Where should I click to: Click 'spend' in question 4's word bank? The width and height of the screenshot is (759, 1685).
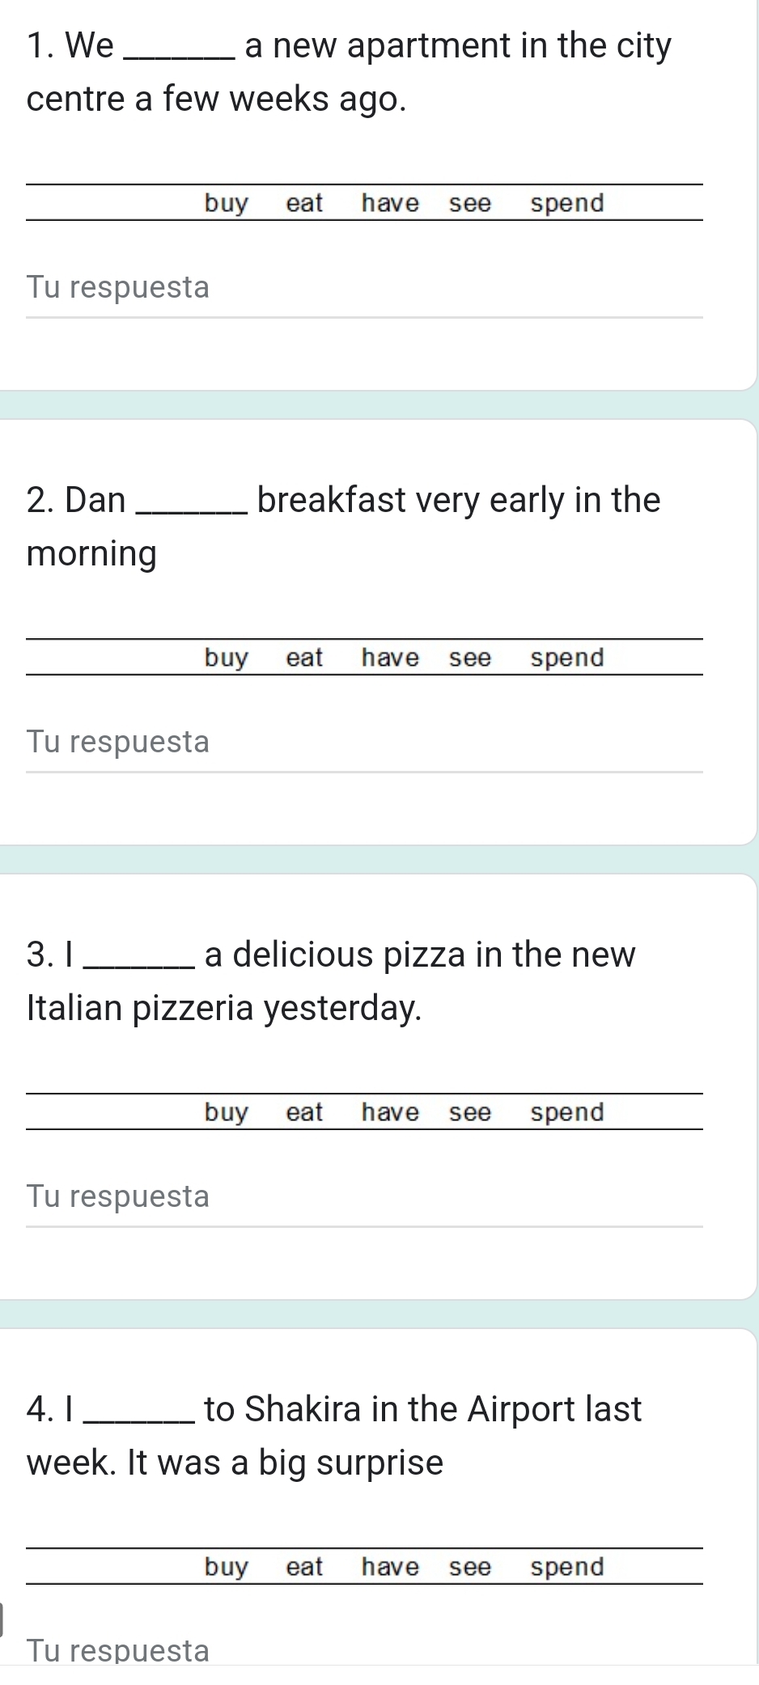pyautogui.click(x=567, y=1568)
